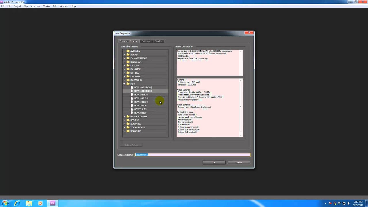Viewport: 368px width, 207px height.
Task: Open the Action Center flag icon
Action: click(x=340, y=204)
